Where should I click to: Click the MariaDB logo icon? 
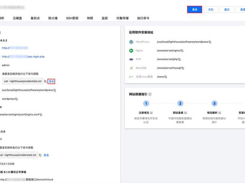click(131, 68)
